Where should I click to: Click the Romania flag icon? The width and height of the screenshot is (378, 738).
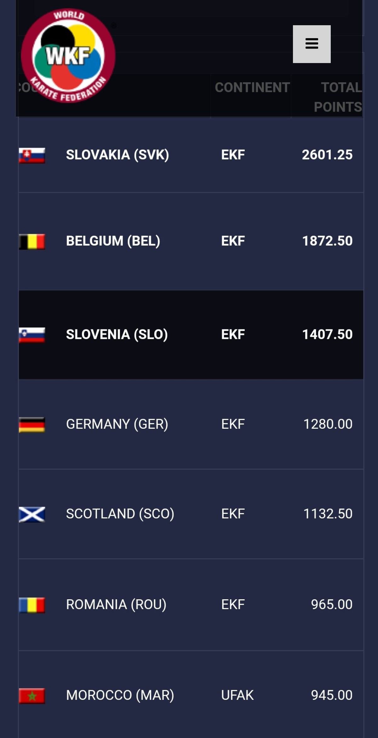point(32,605)
